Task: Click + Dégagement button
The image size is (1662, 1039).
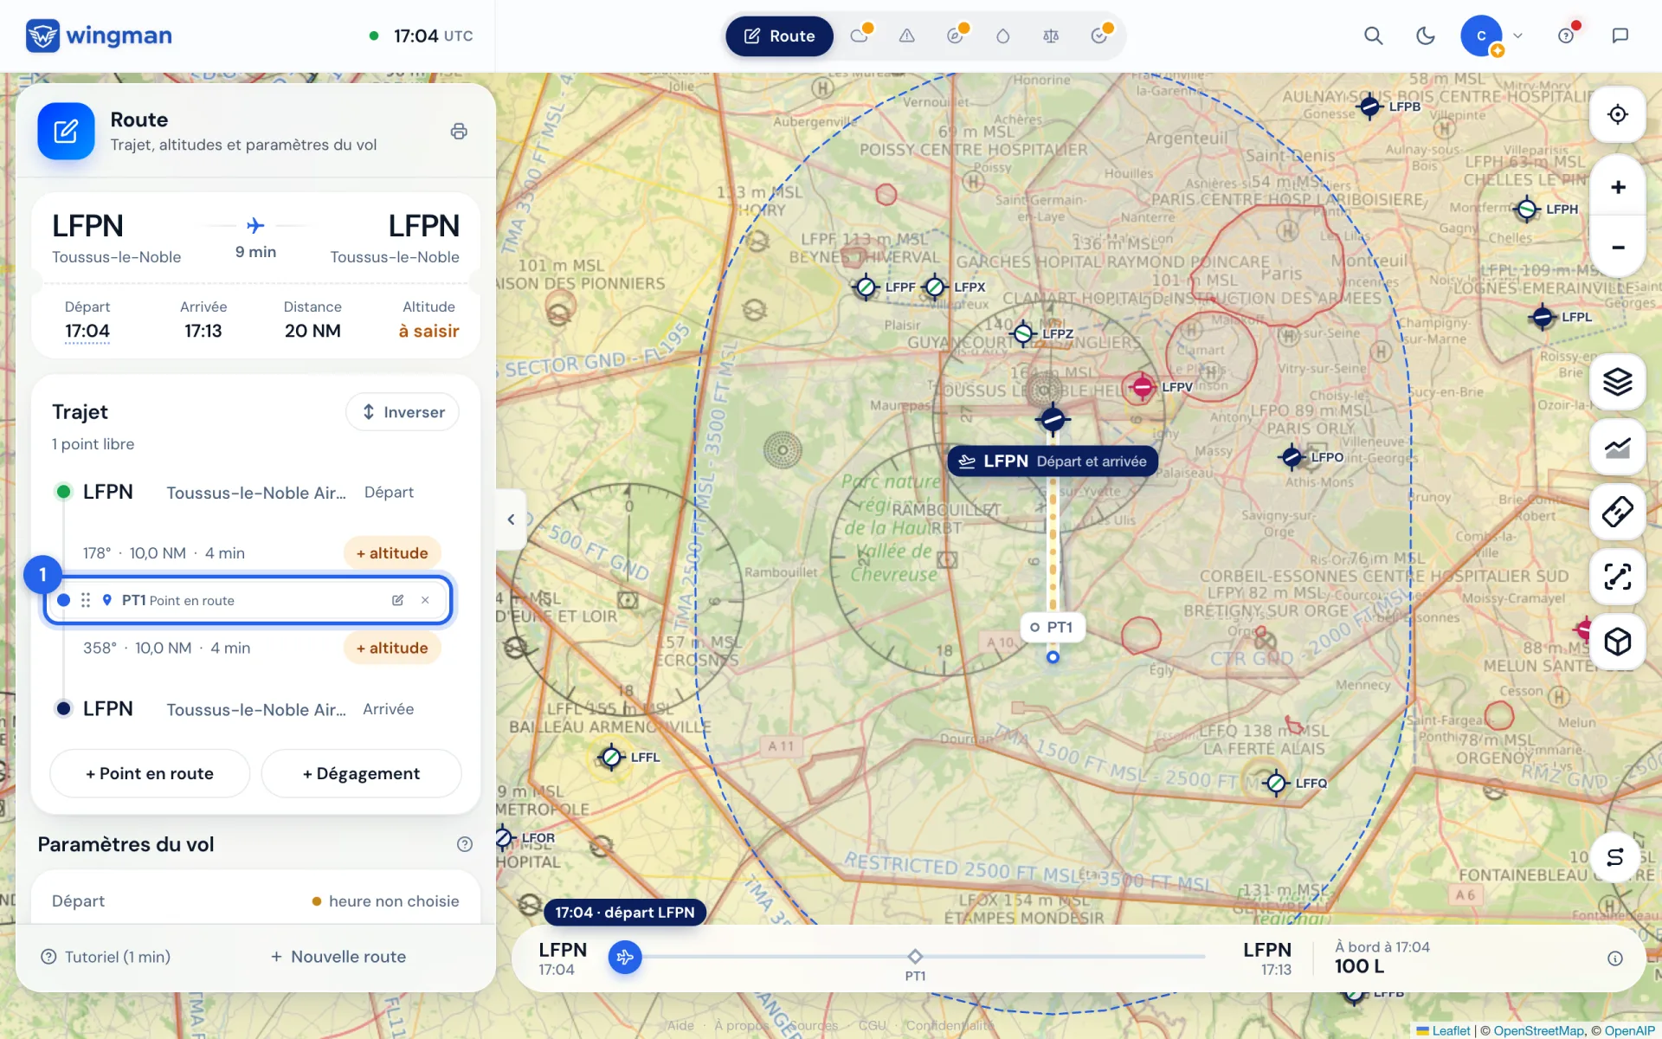Action: click(x=361, y=773)
